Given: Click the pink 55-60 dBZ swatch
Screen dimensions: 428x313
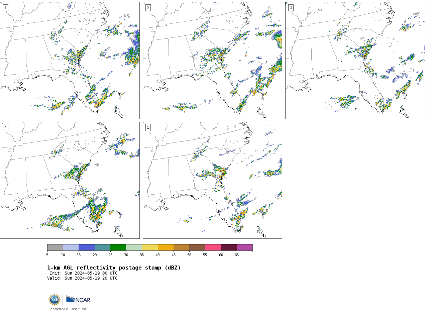Looking at the screenshot, I should [x=213, y=247].
